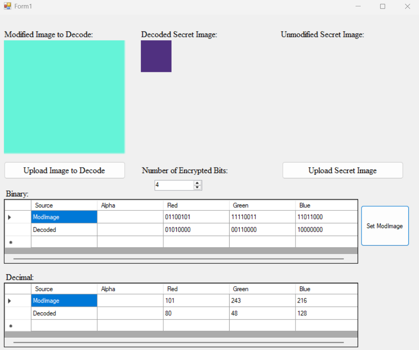Click the purple decoded secret image swatch

[156, 56]
